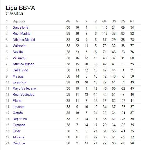Open the Córdoba team link
The image size is (141, 150).
click(19, 143)
